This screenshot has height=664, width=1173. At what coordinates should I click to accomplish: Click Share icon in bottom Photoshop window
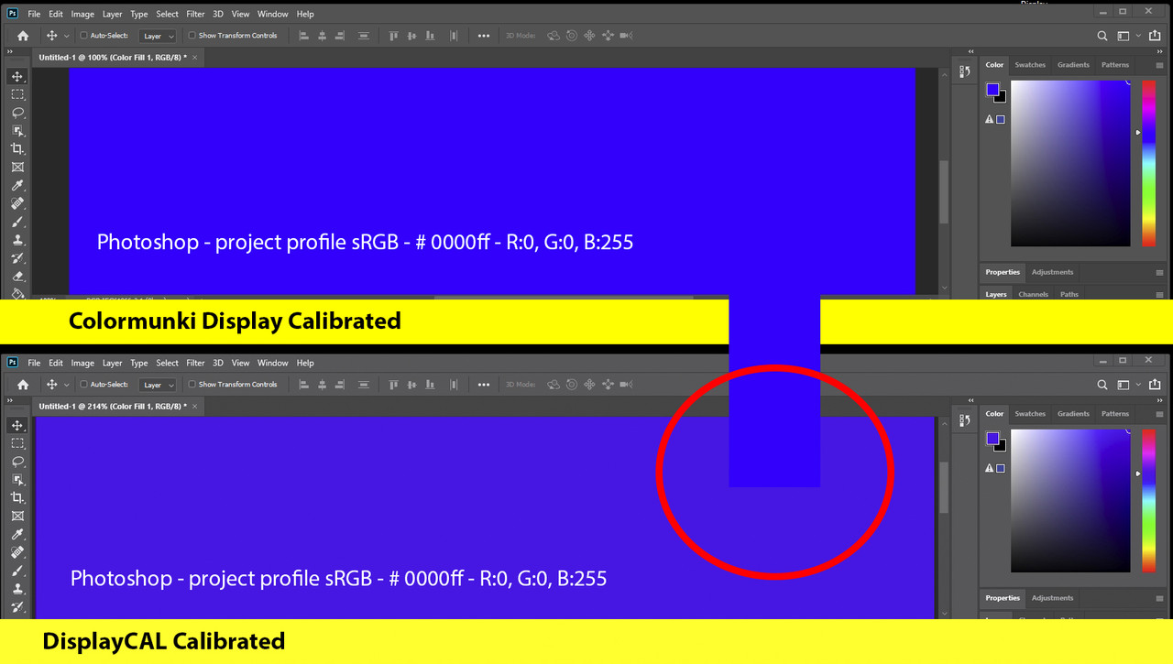[x=1155, y=385]
